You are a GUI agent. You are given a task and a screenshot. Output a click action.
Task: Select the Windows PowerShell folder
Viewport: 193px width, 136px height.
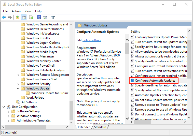click(40, 66)
